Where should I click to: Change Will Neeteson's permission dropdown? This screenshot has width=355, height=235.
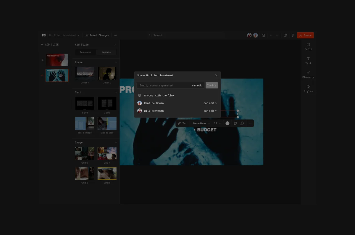(x=210, y=111)
